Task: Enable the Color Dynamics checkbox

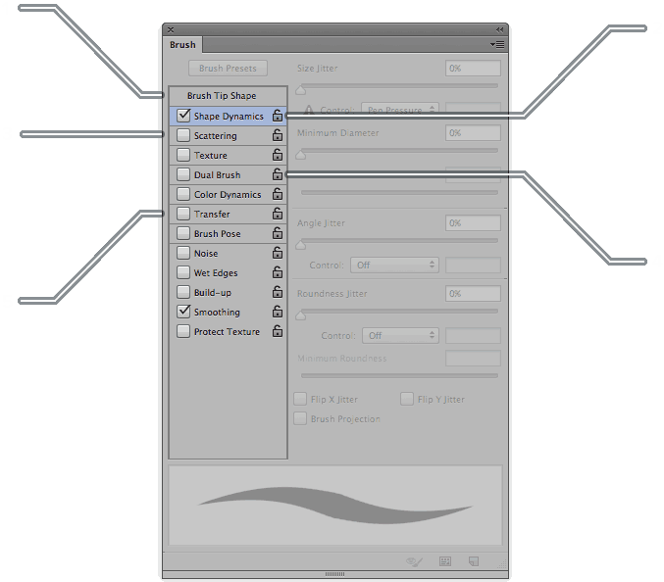Action: (183, 194)
